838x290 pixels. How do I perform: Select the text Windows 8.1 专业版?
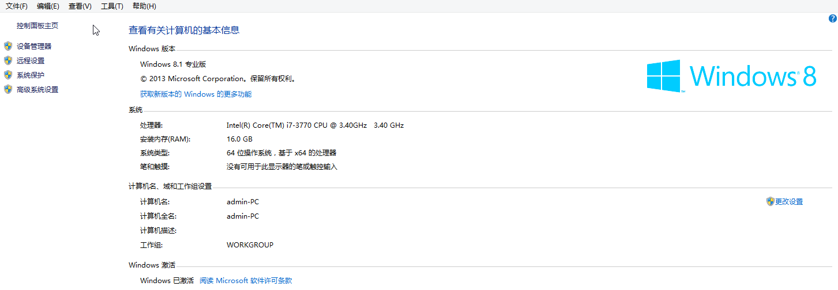(x=173, y=64)
